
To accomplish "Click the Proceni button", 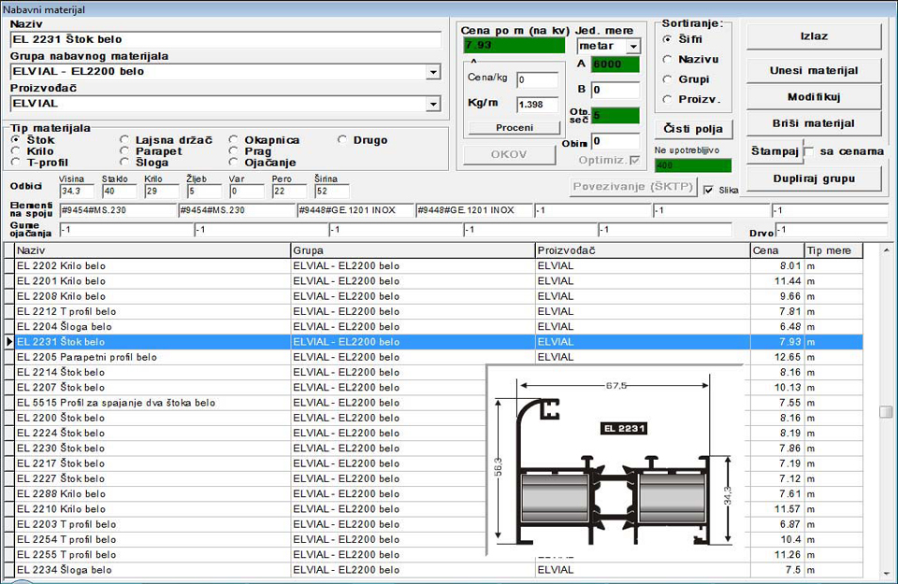I will (514, 128).
